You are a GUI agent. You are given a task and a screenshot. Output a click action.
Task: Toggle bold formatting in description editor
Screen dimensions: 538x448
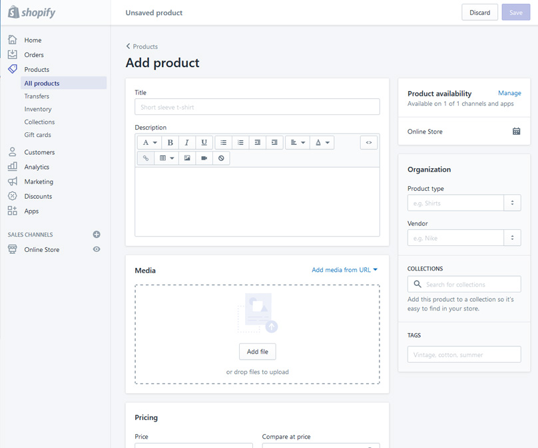click(170, 142)
